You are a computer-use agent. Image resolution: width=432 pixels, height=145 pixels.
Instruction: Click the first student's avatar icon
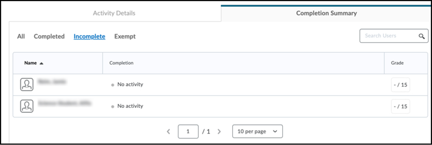27,84
